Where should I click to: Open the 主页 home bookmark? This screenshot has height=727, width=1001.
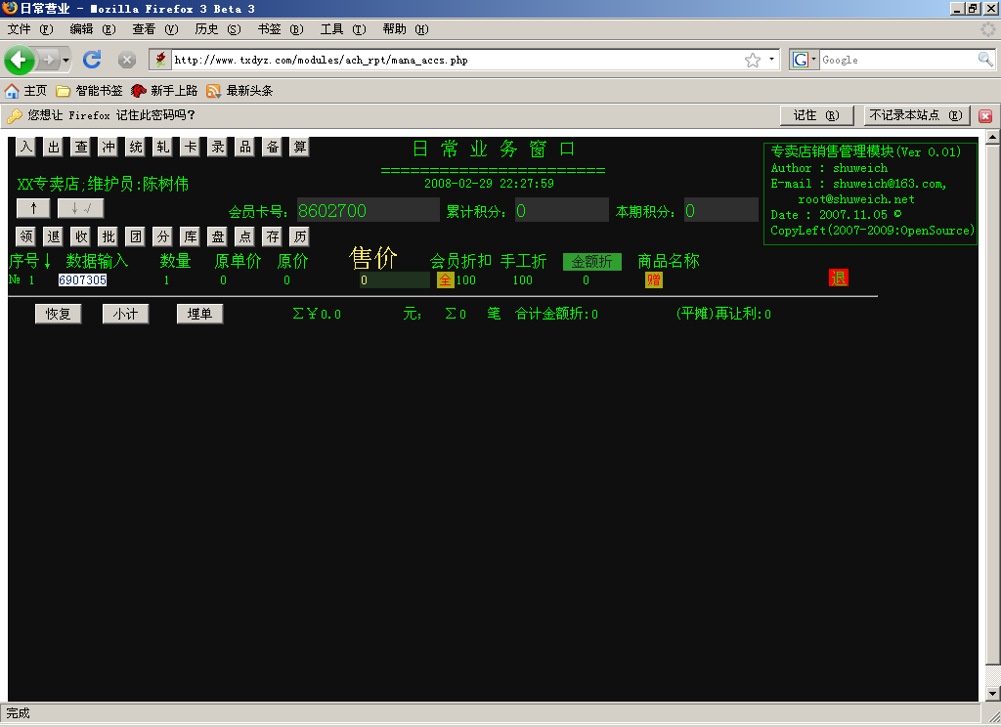pos(26,91)
